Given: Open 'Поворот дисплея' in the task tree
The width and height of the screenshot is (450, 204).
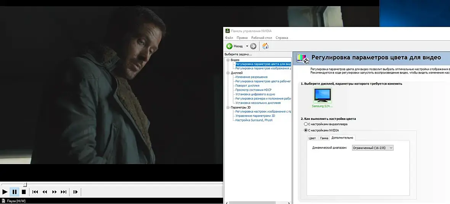Looking at the screenshot, I should [247, 86].
